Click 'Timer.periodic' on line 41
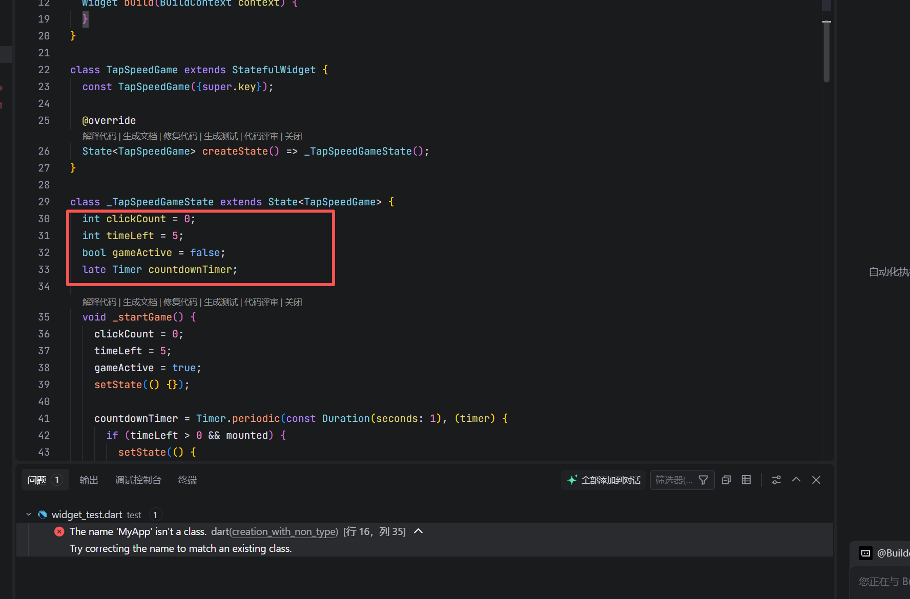910x599 pixels. [x=238, y=418]
